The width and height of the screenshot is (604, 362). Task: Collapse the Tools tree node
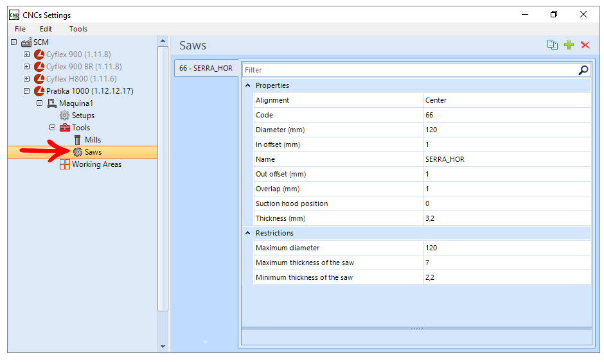(53, 127)
